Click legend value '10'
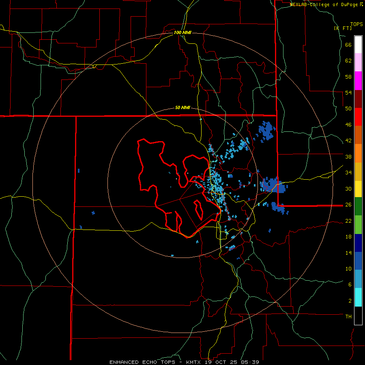This screenshot has height=365, width=365. (x=348, y=268)
